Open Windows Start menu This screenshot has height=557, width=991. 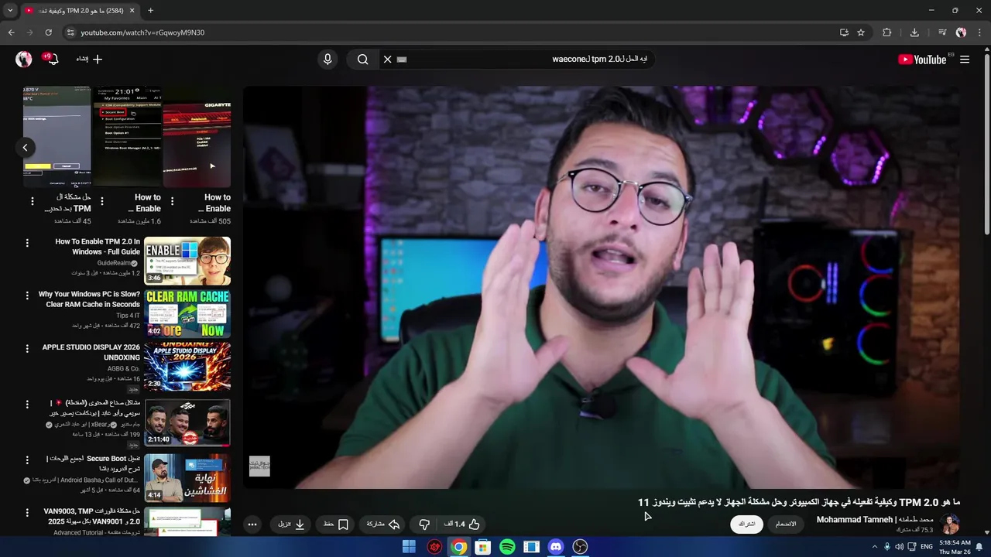[409, 547]
